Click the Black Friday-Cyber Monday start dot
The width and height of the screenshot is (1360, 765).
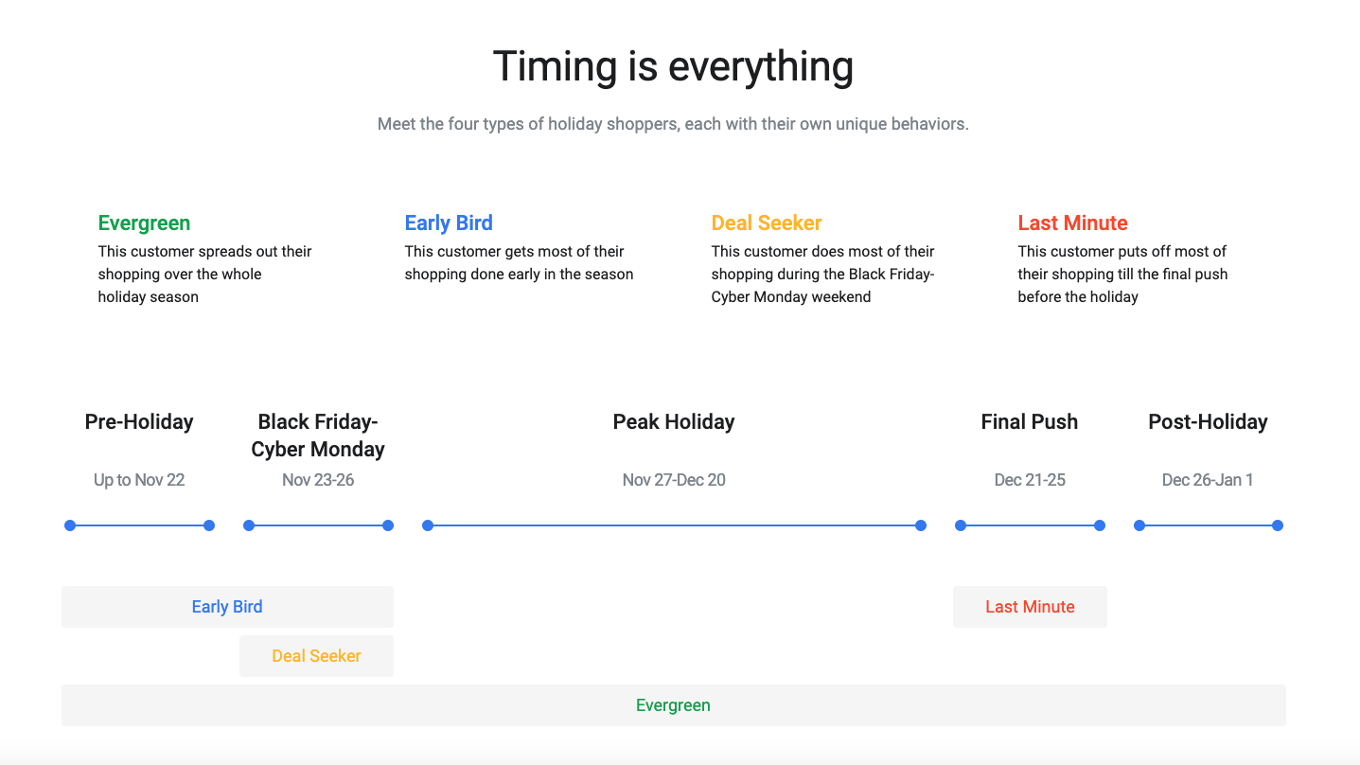[249, 525]
